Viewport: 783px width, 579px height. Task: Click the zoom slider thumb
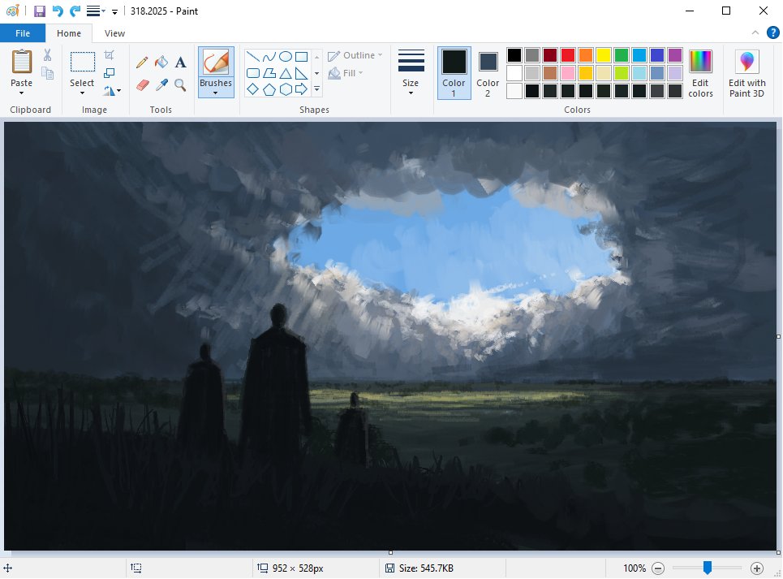(707, 568)
